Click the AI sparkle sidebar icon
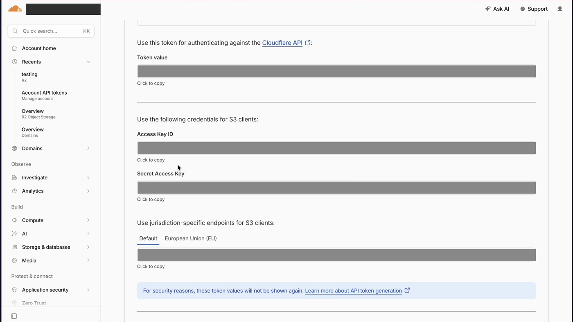 click(14, 234)
